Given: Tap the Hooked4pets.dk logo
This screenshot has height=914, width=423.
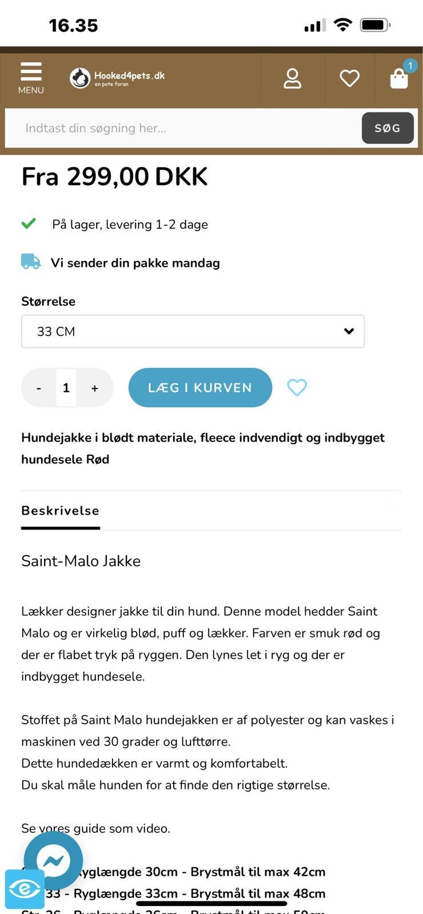Looking at the screenshot, I should (117, 78).
